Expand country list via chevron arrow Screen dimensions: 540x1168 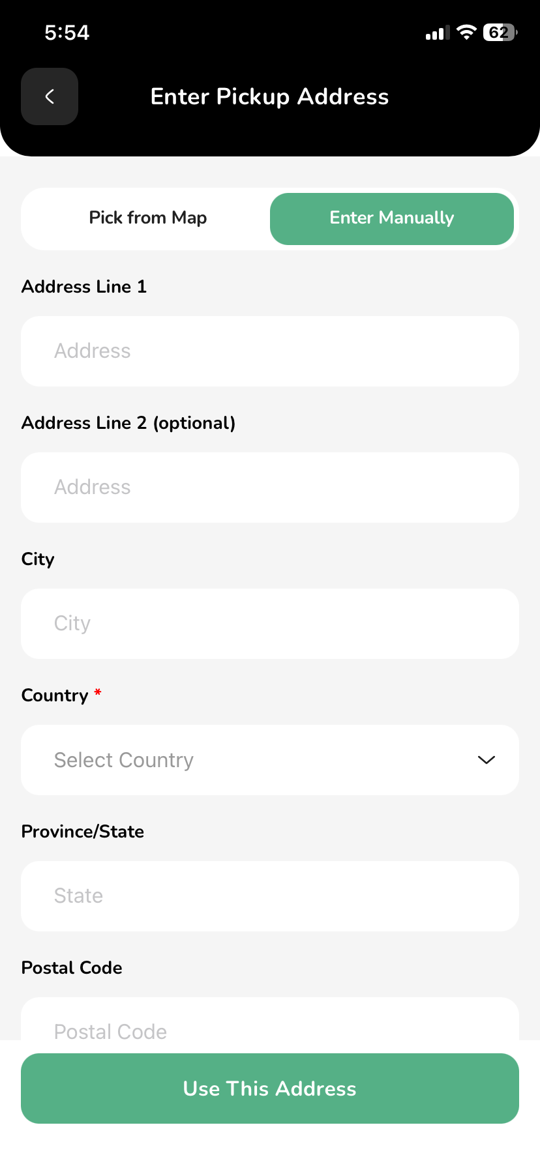coord(487,760)
